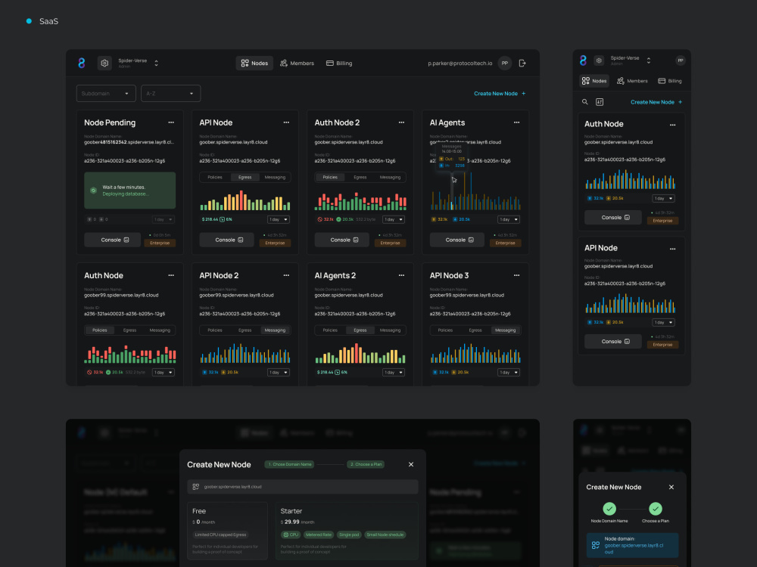The height and width of the screenshot is (567, 757).
Task: Open three-dot menu on mobile API Node card
Action: (x=672, y=249)
